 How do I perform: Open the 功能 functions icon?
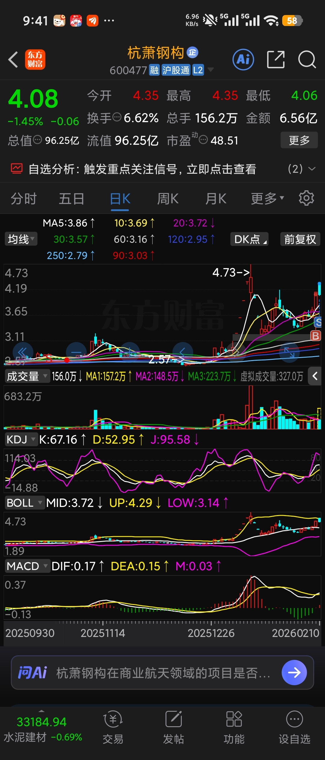coord(234,727)
